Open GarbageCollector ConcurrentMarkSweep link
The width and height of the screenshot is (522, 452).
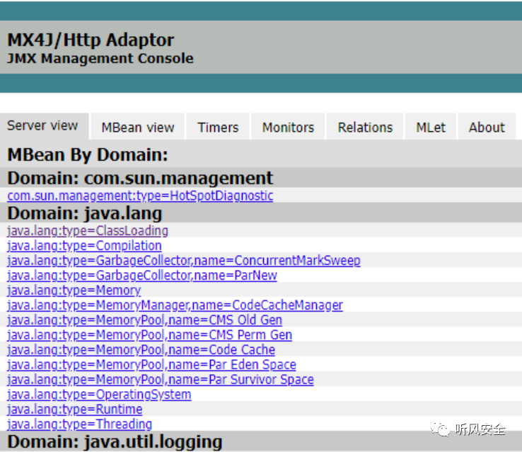[x=184, y=260]
